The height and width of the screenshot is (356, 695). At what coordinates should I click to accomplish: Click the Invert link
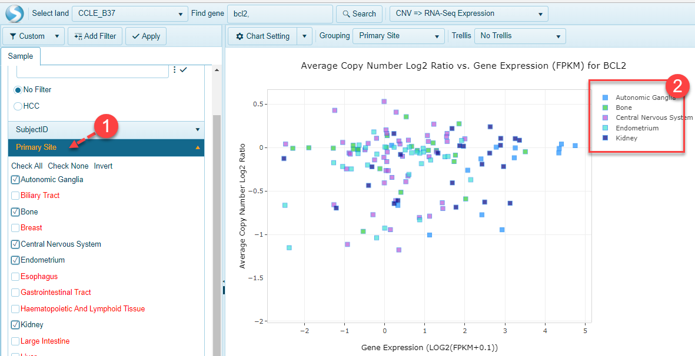coord(103,166)
